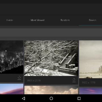This screenshot has height=102, width=102.
Task: Open the black-and-white city skyline thumbnail
Action: point(12,57)
